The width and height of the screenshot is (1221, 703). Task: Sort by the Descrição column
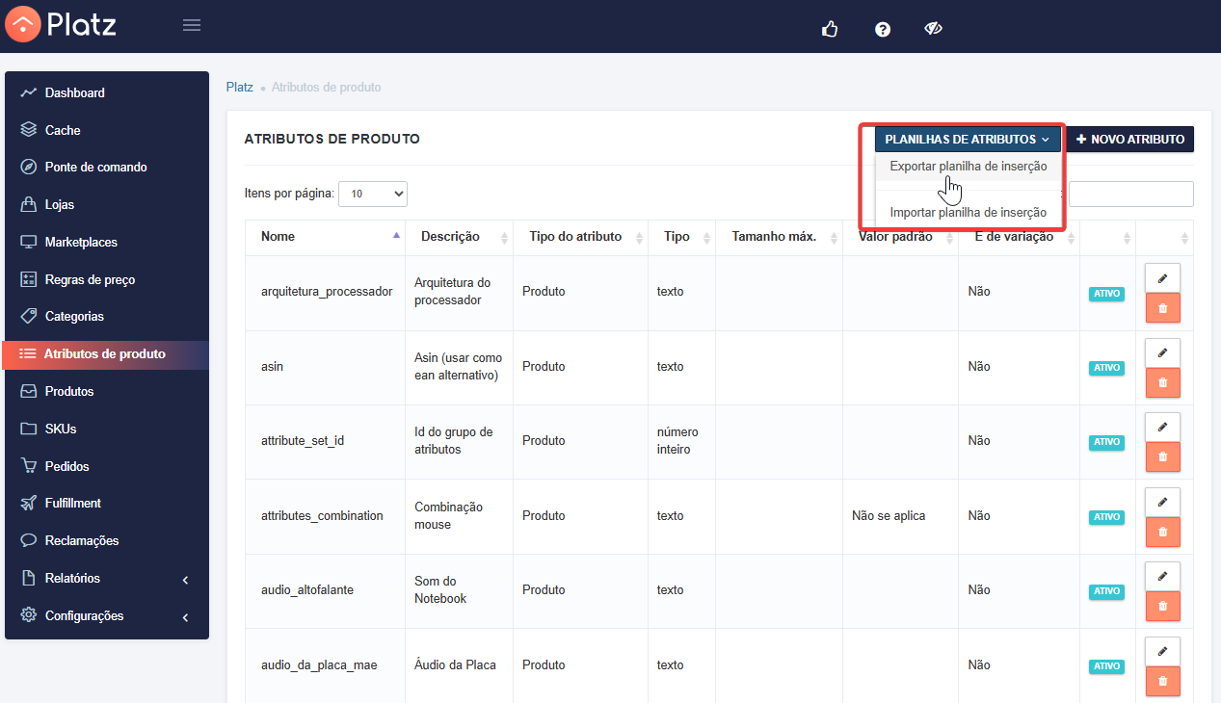tap(459, 237)
